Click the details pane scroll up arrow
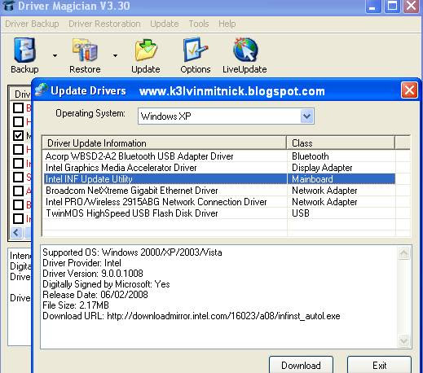 point(403,253)
